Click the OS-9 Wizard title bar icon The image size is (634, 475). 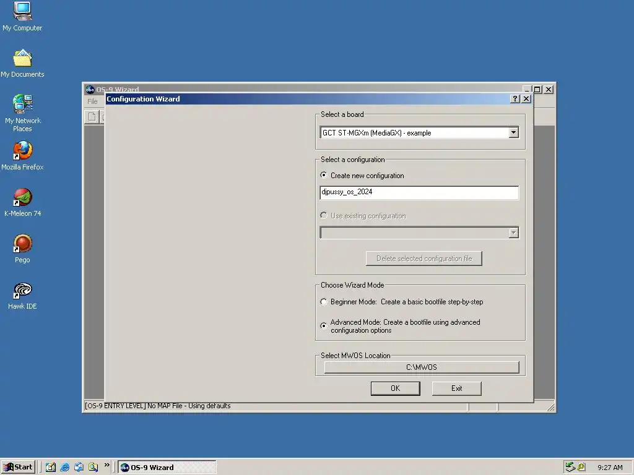tap(90, 90)
